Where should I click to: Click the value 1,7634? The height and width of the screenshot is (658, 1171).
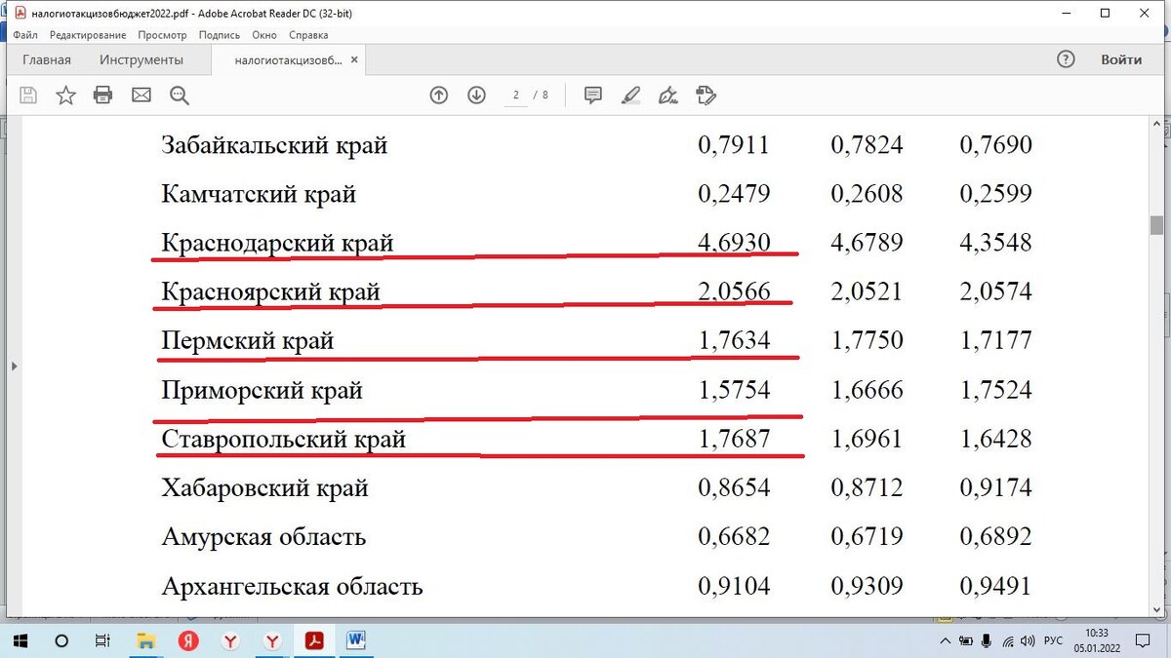734,341
